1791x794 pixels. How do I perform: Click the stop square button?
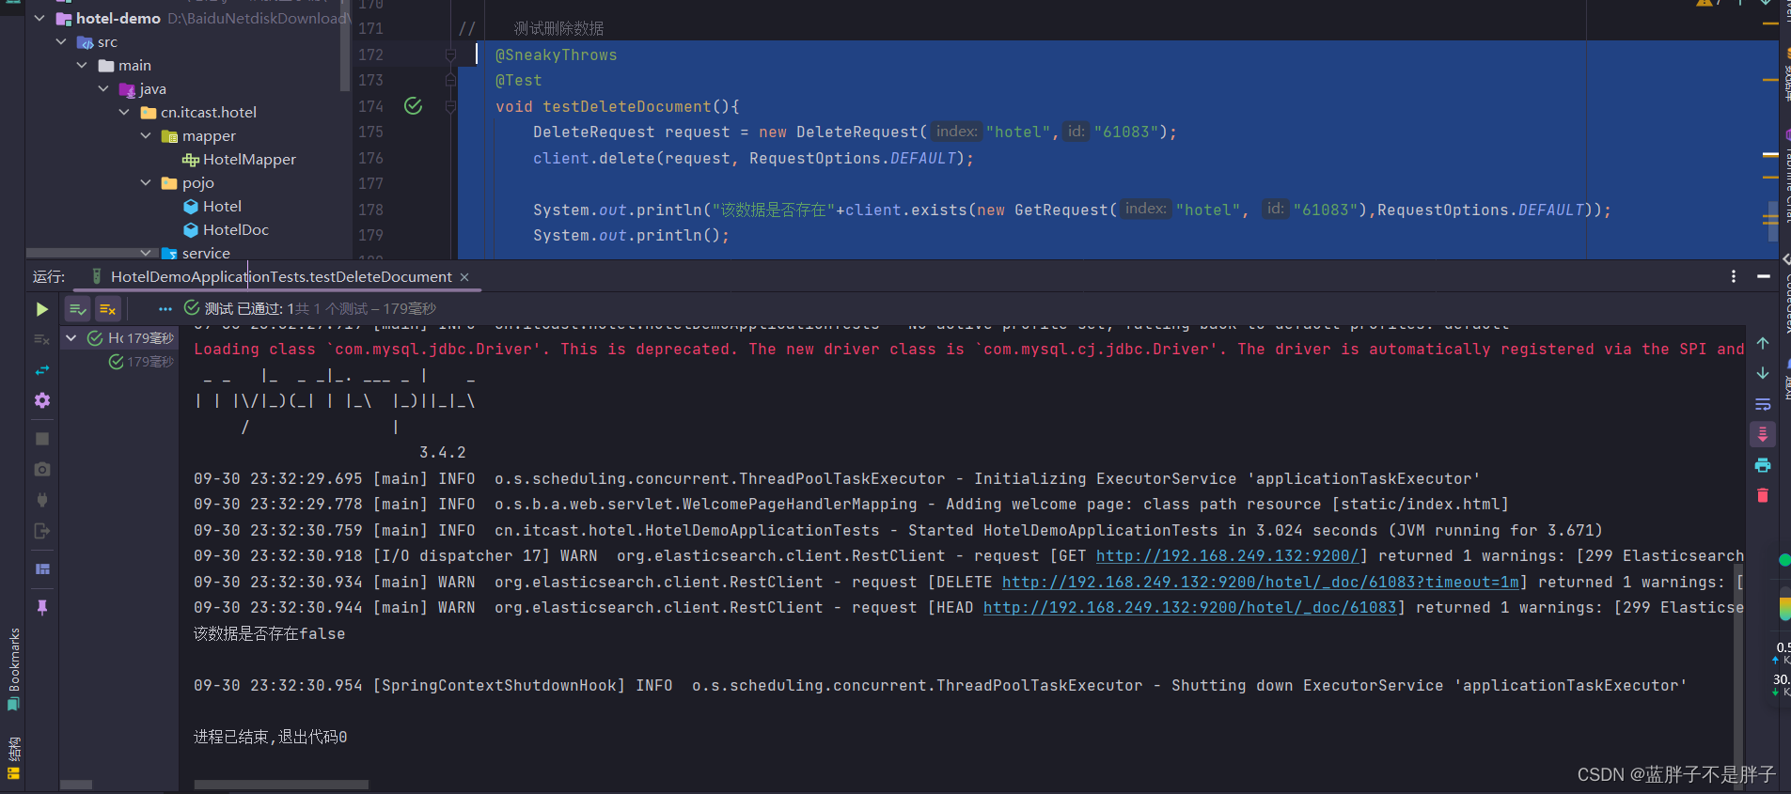click(x=41, y=439)
